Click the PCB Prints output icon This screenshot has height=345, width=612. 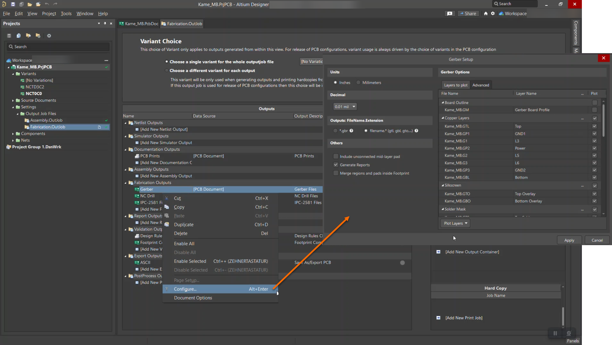(137, 156)
